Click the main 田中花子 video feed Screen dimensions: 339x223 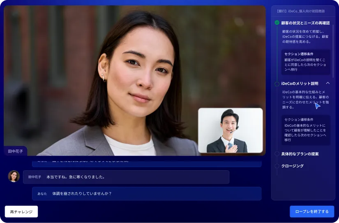pos(134,80)
